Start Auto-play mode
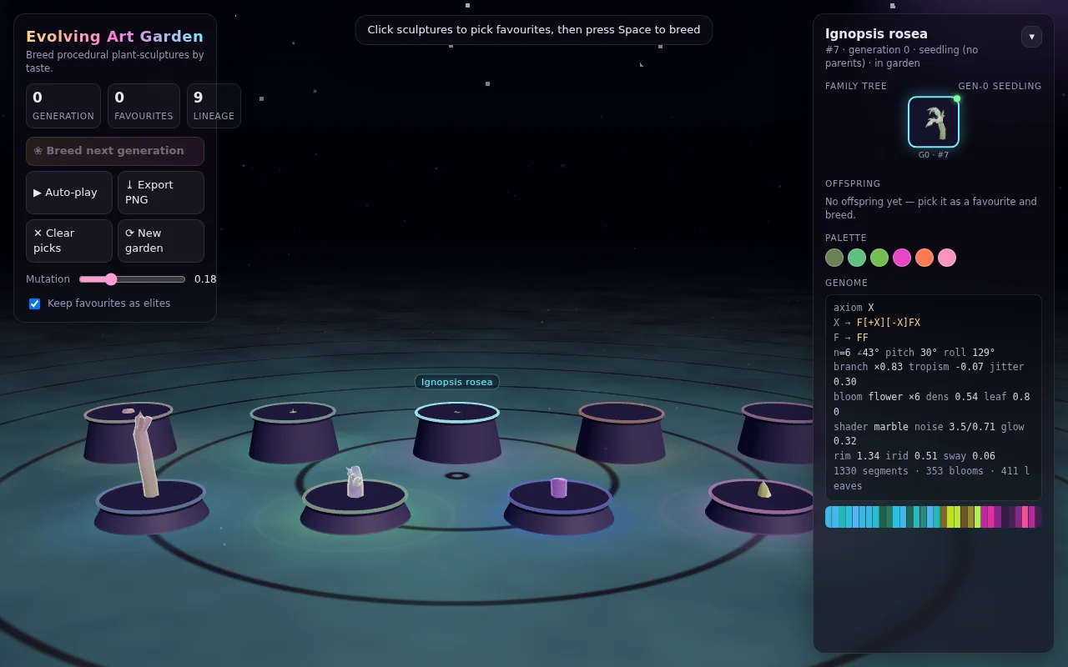 [69, 193]
